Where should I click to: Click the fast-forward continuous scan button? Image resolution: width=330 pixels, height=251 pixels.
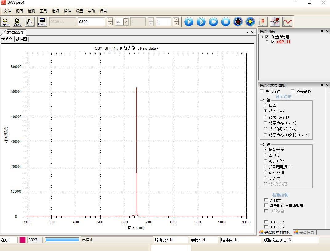click(213, 22)
